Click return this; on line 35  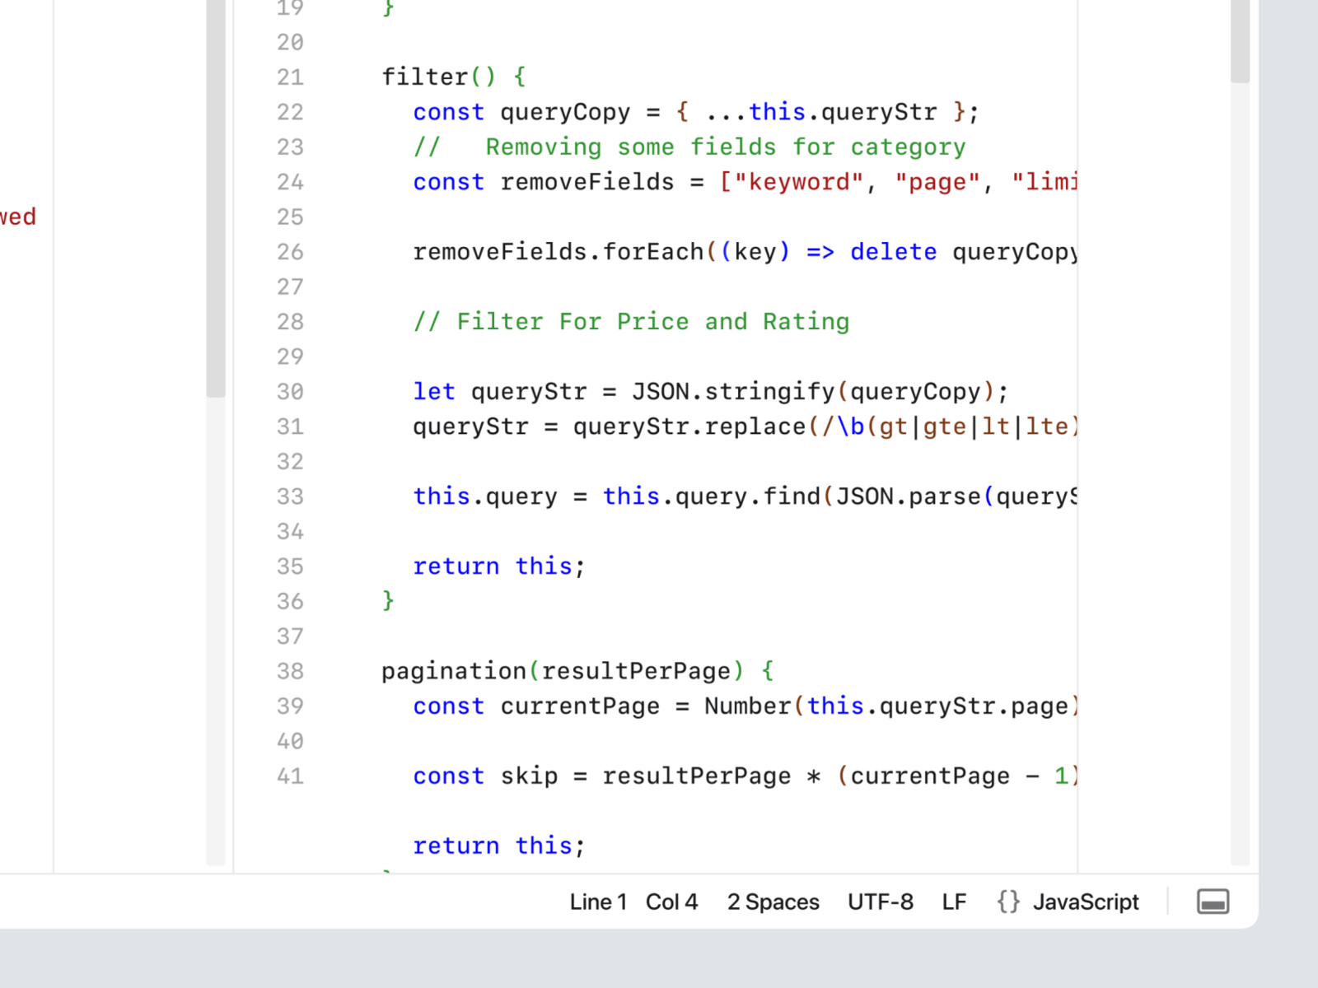498,566
